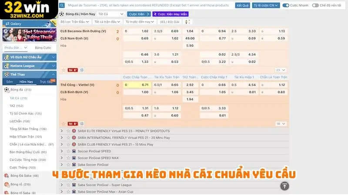Viewport: 348px width, 195px height.
Task: Expand 18 more markets for Viettel match
Action: tap(281, 124)
